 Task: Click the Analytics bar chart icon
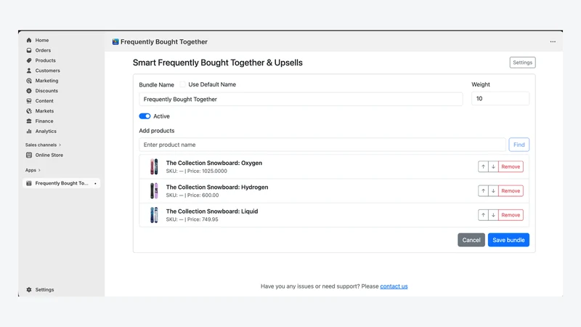29,131
